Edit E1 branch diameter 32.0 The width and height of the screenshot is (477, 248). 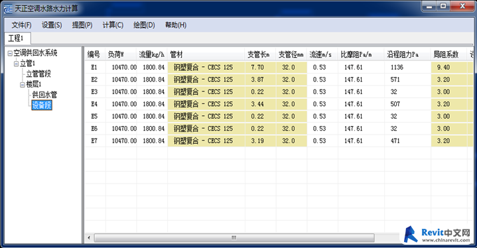(291, 68)
